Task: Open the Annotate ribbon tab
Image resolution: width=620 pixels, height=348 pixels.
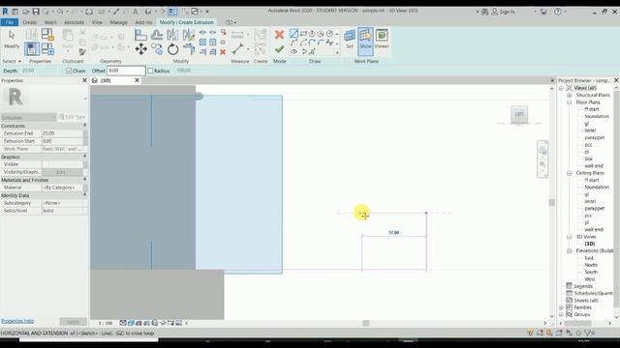Action: [74, 22]
